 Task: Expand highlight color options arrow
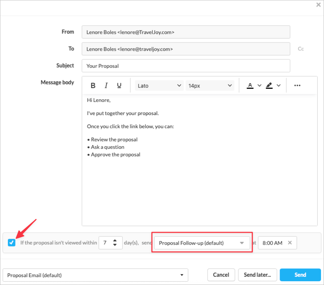(x=279, y=86)
